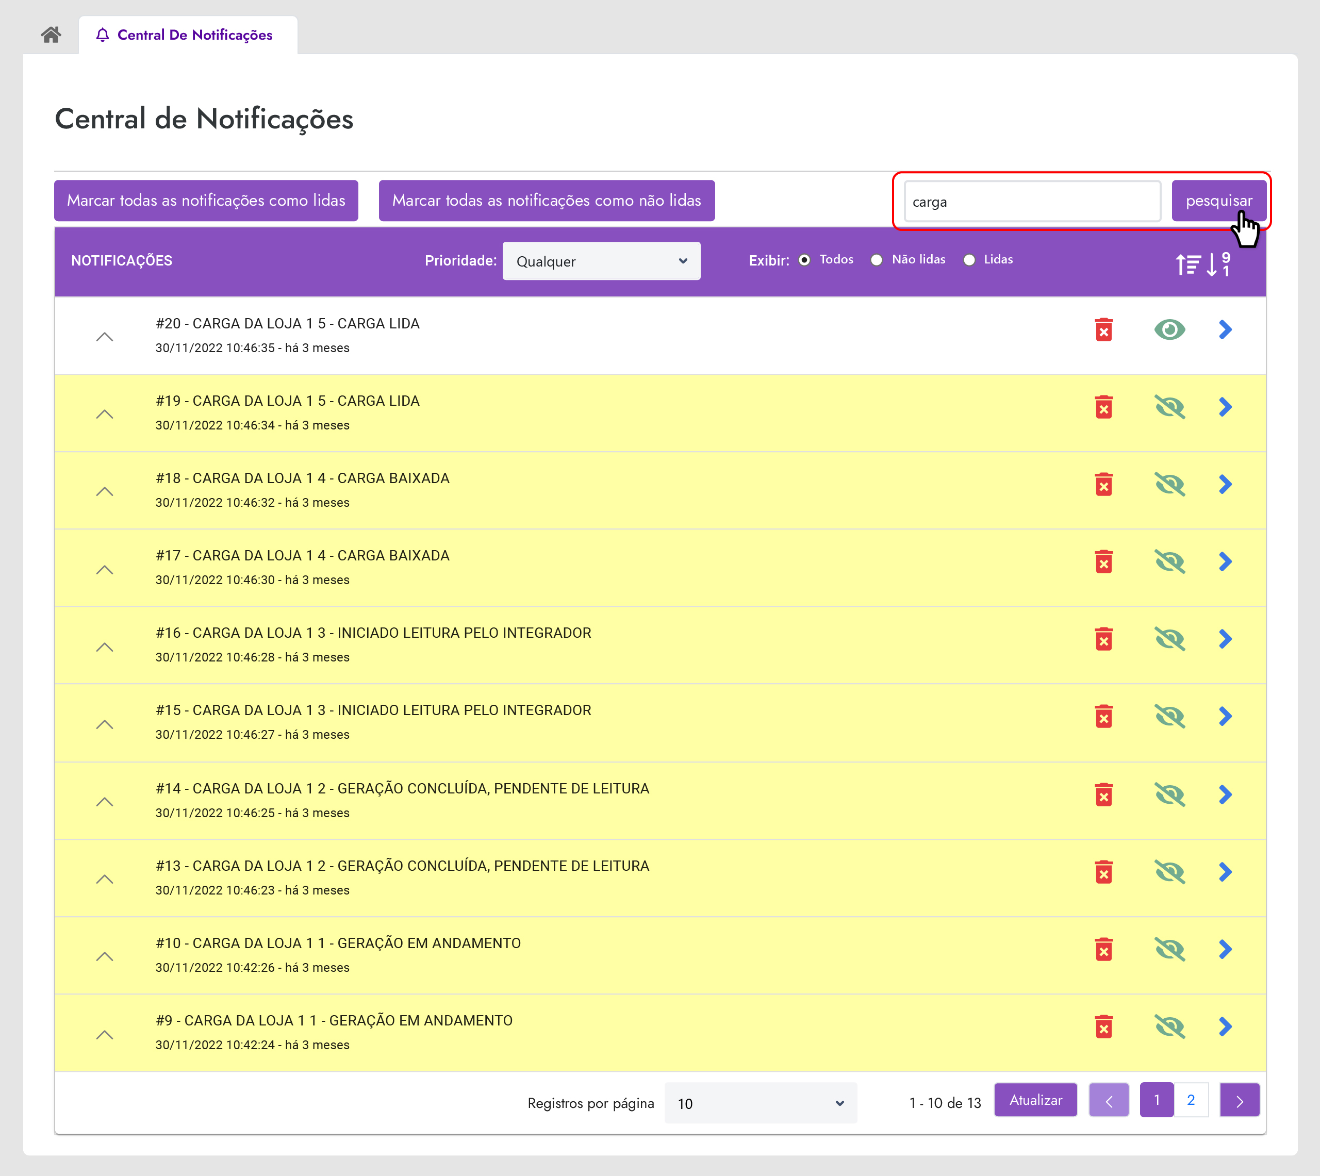Click the sort descending 9-1 icon
This screenshot has height=1176, width=1320.
point(1218,263)
